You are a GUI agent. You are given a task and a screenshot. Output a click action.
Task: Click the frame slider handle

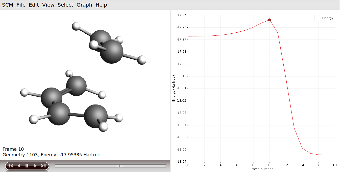(x=119, y=166)
